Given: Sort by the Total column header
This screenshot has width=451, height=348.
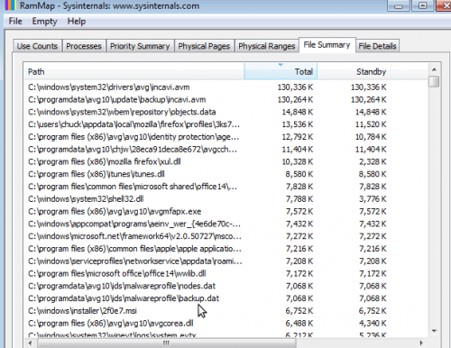Looking at the screenshot, I should 281,71.
